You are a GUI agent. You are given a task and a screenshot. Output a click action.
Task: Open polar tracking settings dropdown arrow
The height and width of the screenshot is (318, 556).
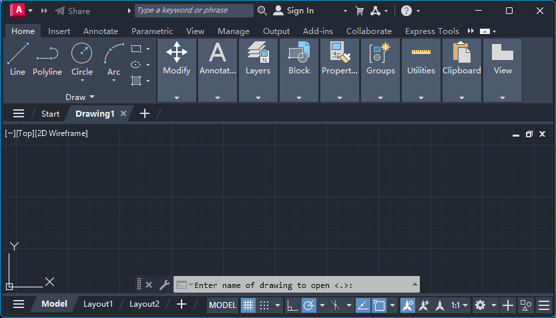[x=322, y=305]
